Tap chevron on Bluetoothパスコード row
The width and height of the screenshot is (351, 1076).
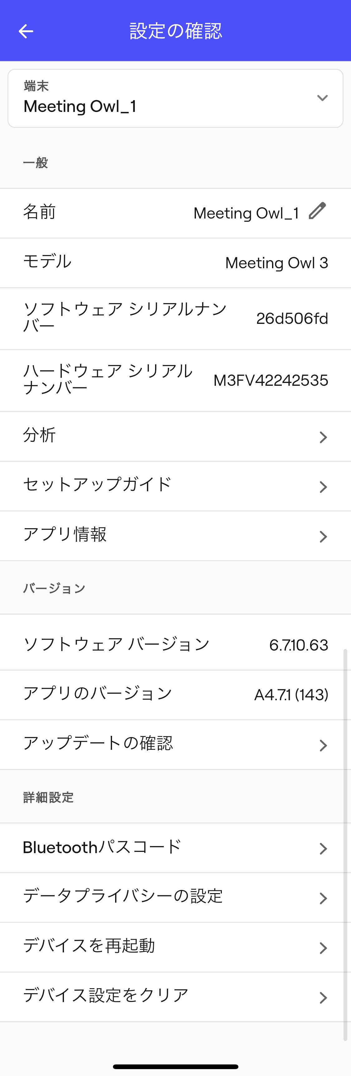click(323, 848)
